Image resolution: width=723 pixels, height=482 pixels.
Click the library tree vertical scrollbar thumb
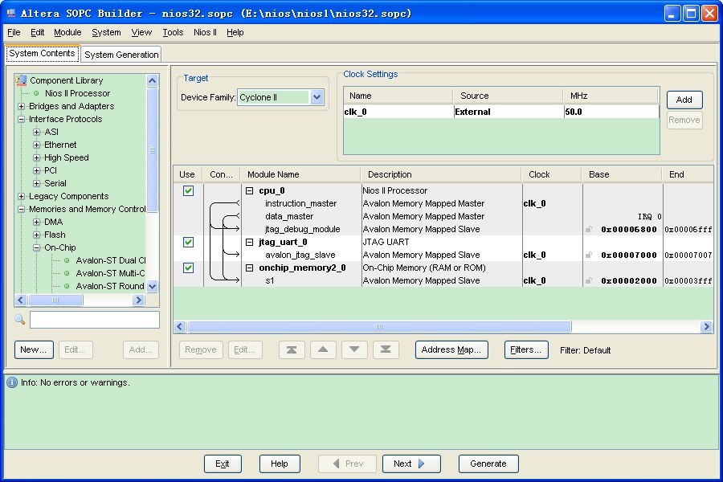coord(152,150)
